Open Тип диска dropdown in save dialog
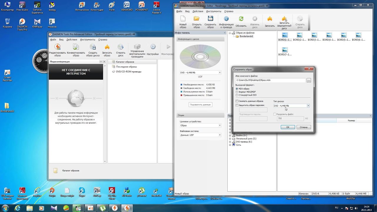The width and height of the screenshot is (377, 212). click(x=292, y=106)
